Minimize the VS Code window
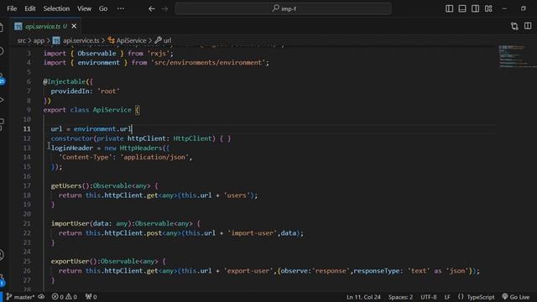 click(x=504, y=8)
